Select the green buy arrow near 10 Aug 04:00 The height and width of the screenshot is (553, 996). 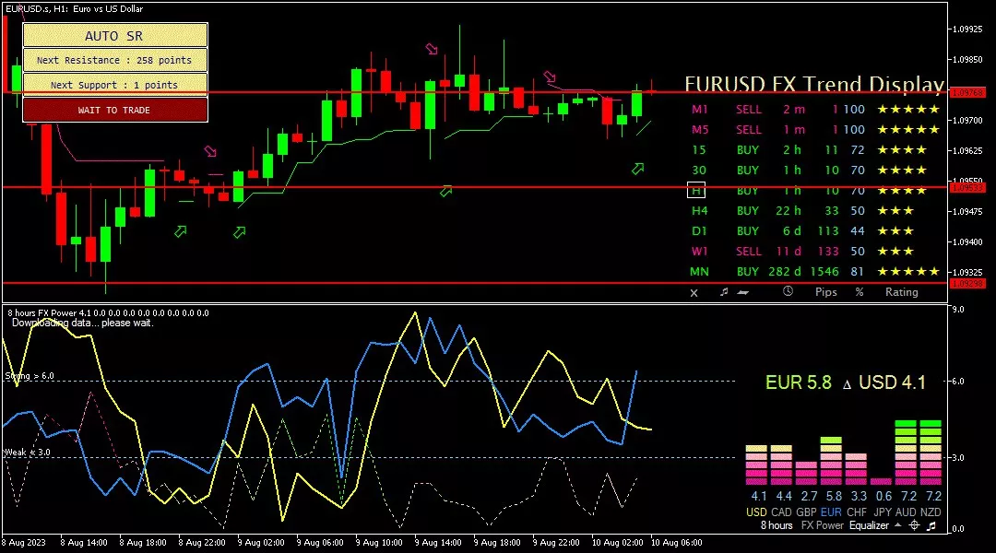pos(638,169)
